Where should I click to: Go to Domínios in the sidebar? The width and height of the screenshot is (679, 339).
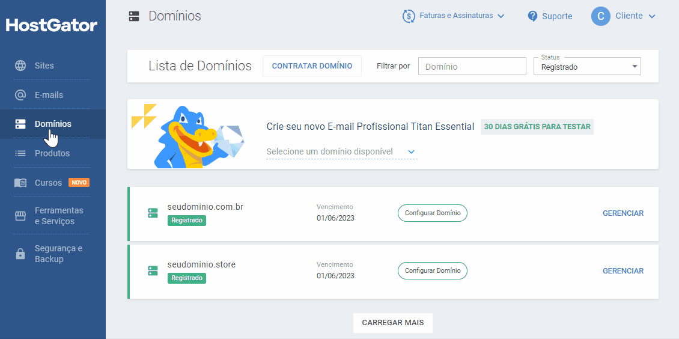point(53,124)
